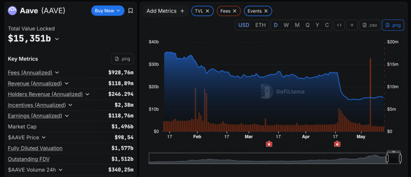Click the $340,25m volume value
Screen dimensions: 411x177
coord(121,170)
